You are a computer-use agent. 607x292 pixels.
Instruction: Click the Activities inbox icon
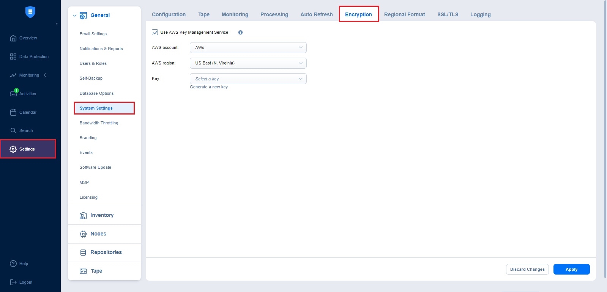[x=13, y=94]
